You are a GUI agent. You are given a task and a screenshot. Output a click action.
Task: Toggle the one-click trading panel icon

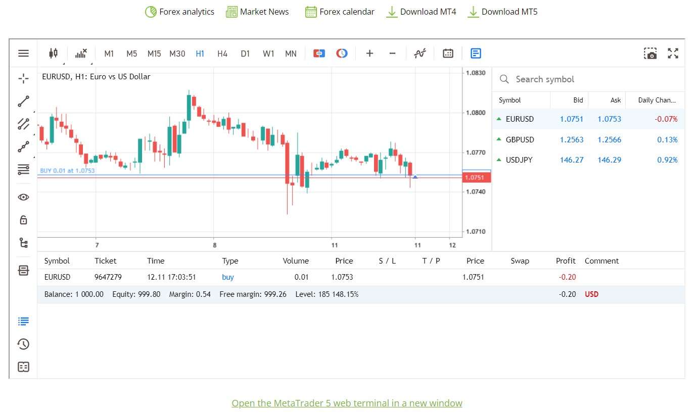(x=319, y=54)
